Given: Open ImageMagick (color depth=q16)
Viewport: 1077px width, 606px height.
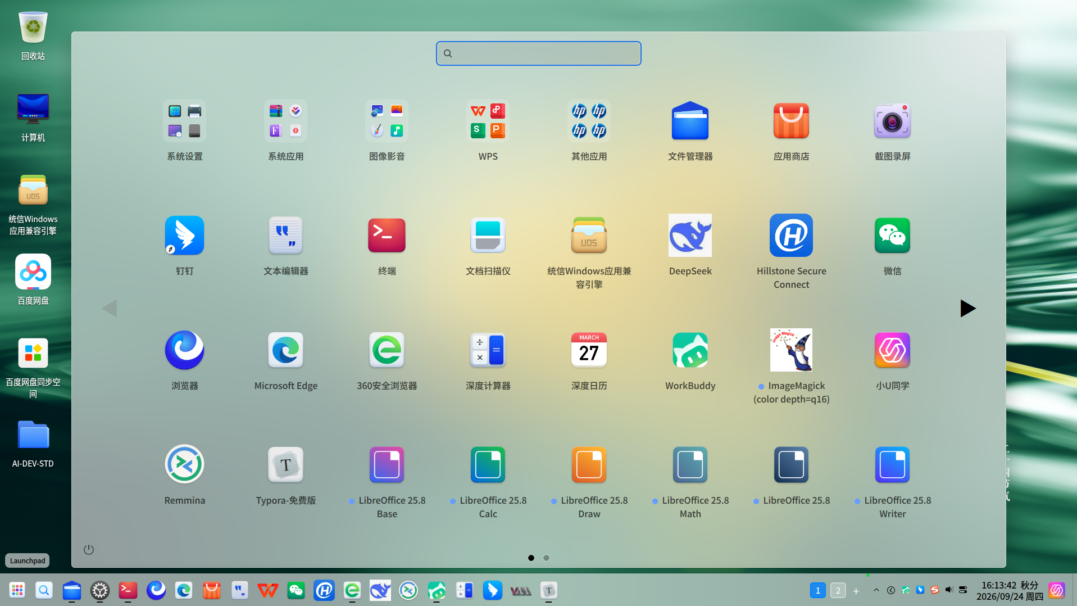Looking at the screenshot, I should [x=791, y=350].
